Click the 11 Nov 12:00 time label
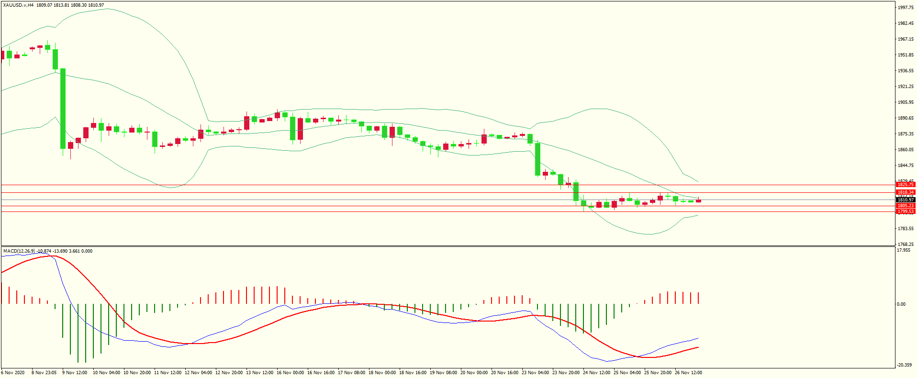The height and width of the screenshot is (378, 917). tap(168, 373)
